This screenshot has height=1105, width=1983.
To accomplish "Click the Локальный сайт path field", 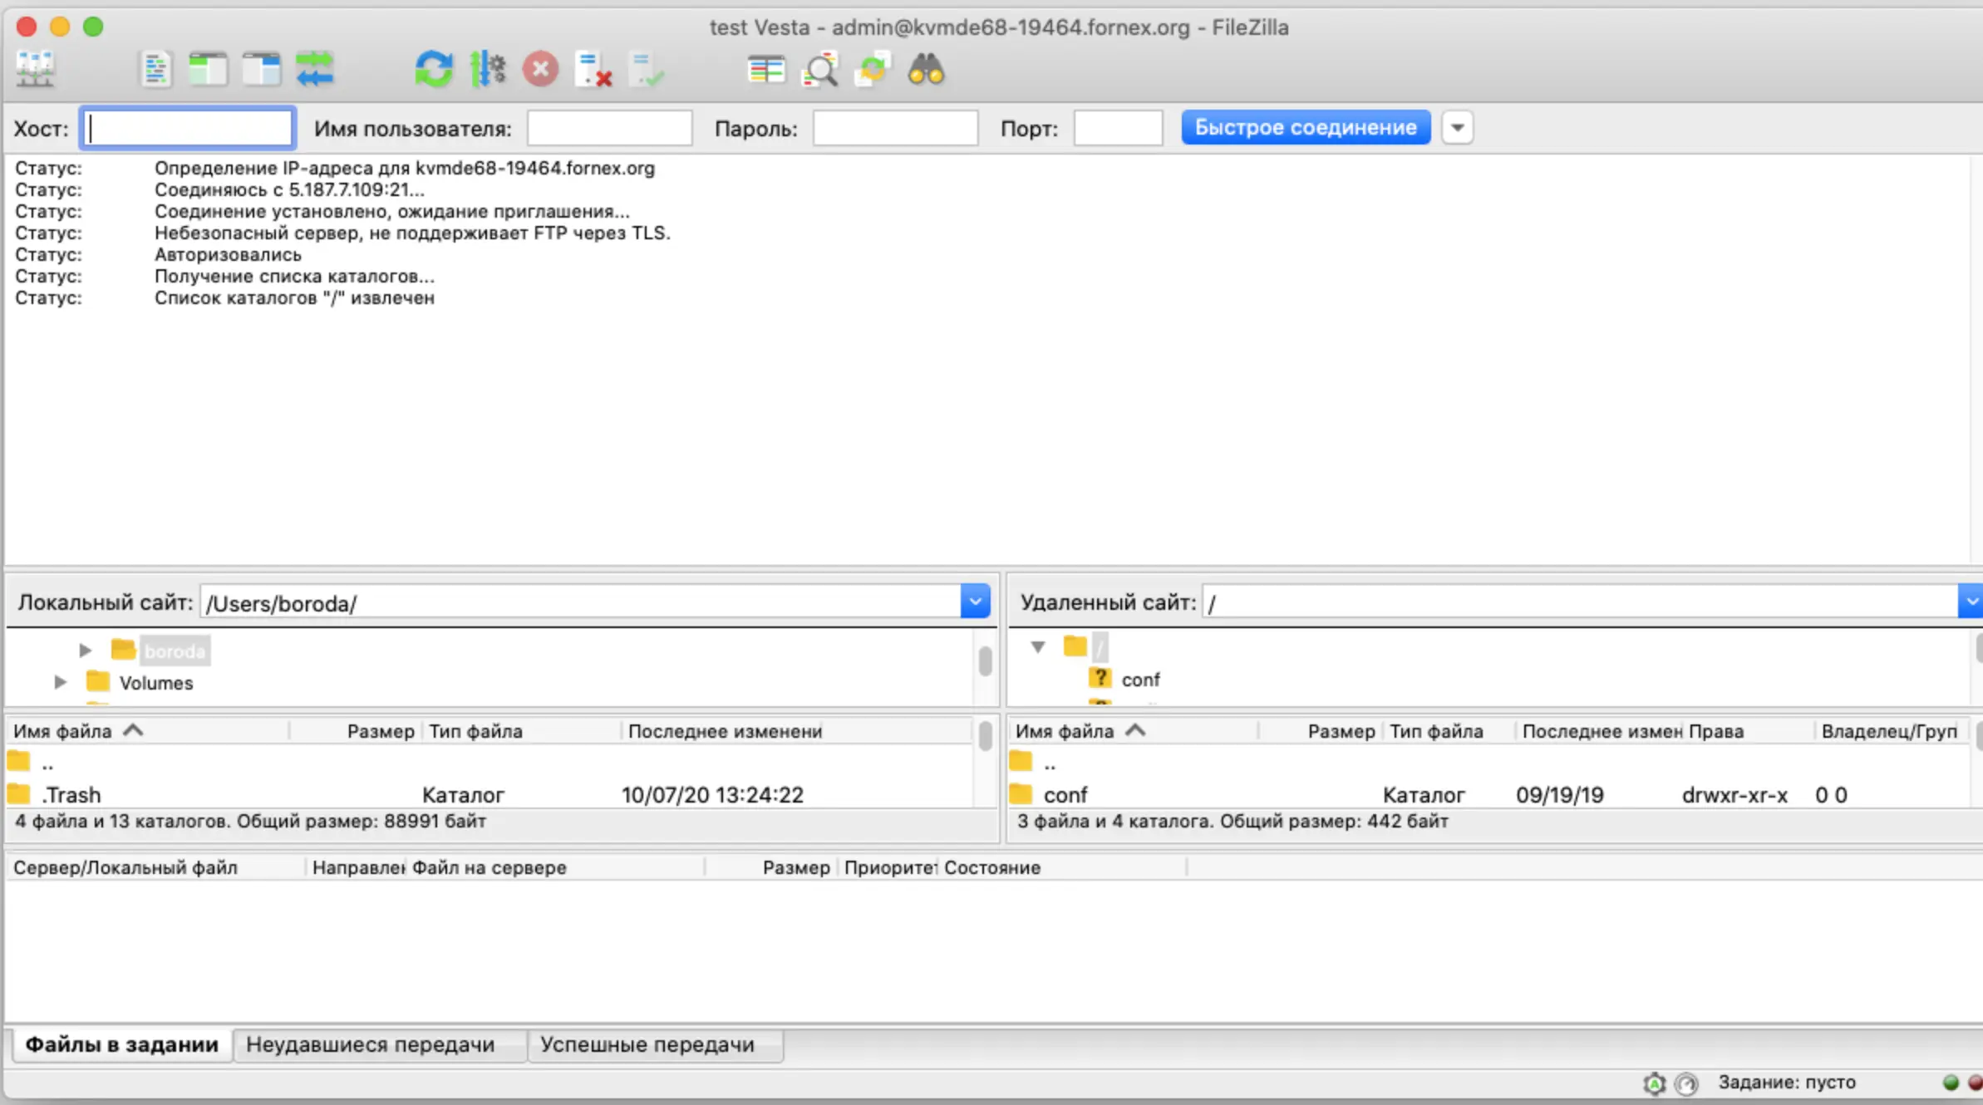I will [580, 603].
